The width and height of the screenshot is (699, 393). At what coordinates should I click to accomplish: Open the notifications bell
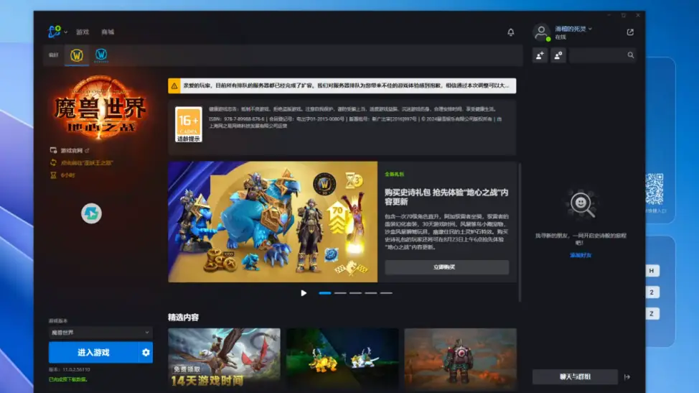tap(510, 32)
